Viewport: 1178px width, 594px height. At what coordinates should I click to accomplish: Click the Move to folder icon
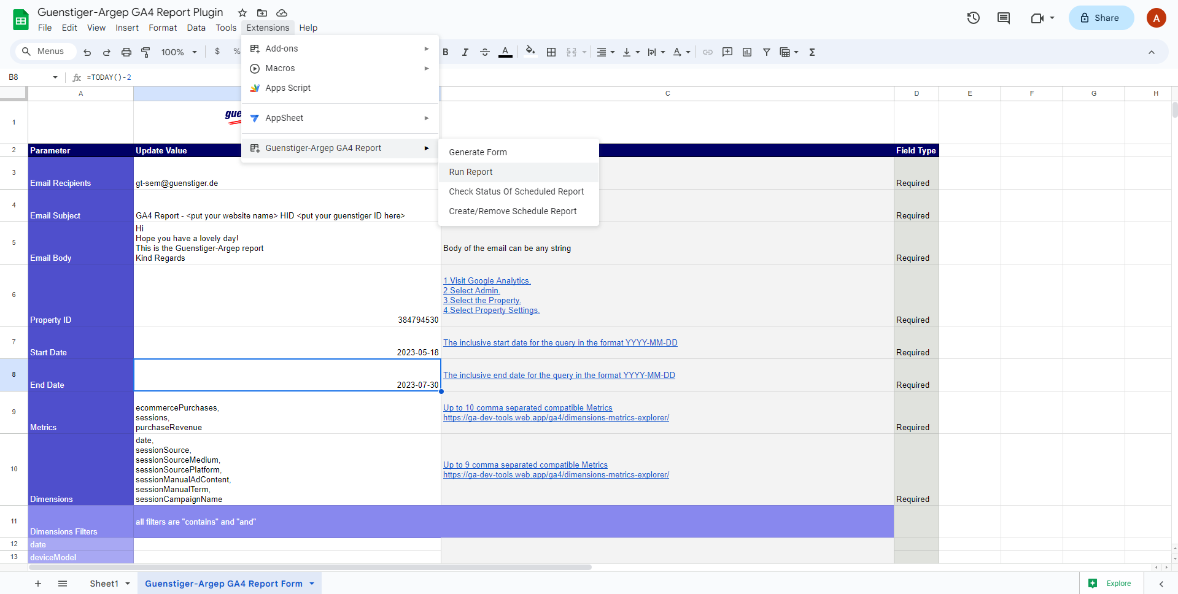pyautogui.click(x=262, y=13)
